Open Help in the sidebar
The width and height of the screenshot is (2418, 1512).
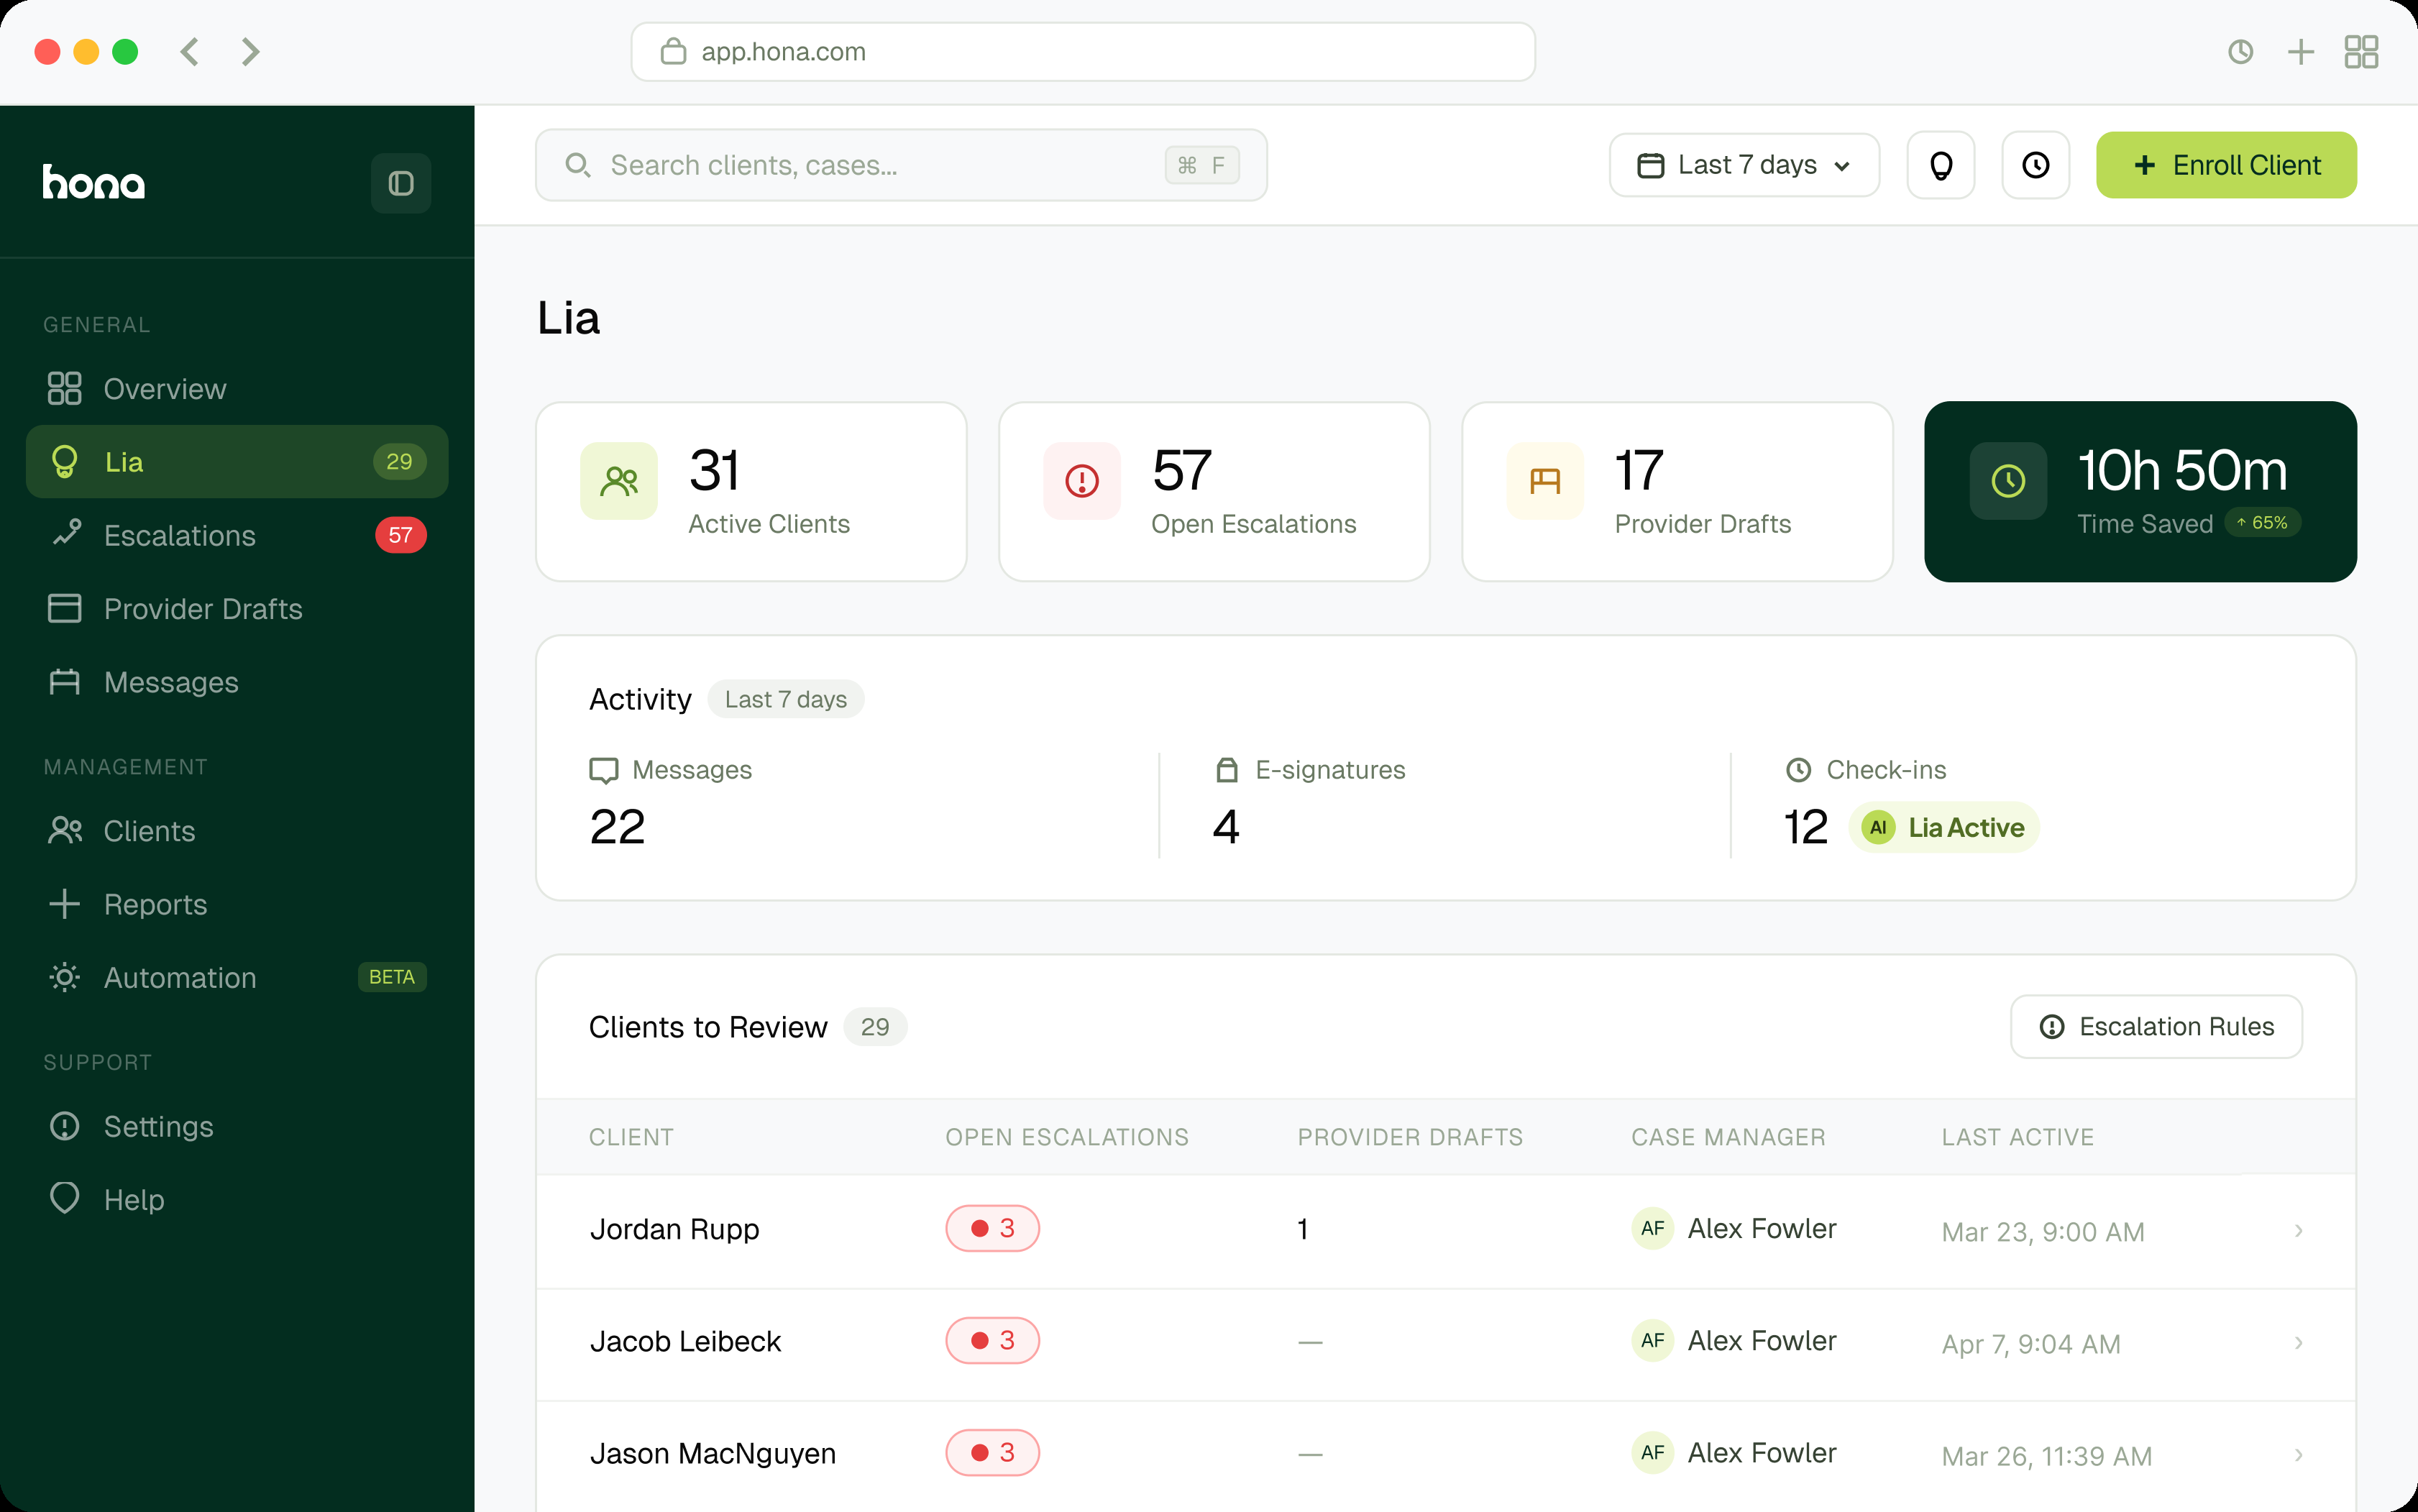237,1199
